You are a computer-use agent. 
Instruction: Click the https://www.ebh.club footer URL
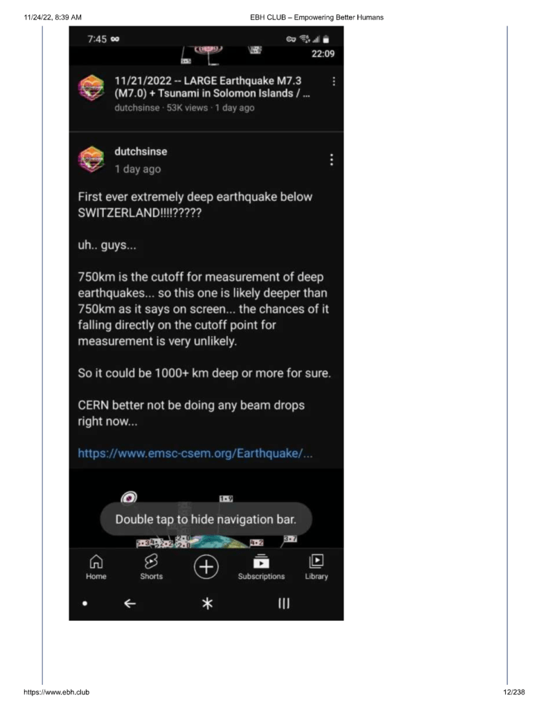[x=56, y=692]
